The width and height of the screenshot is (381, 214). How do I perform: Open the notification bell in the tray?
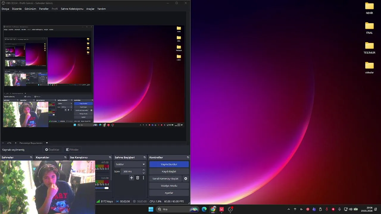click(376, 209)
